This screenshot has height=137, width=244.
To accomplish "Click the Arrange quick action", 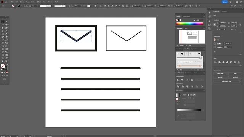I will 235,77.
